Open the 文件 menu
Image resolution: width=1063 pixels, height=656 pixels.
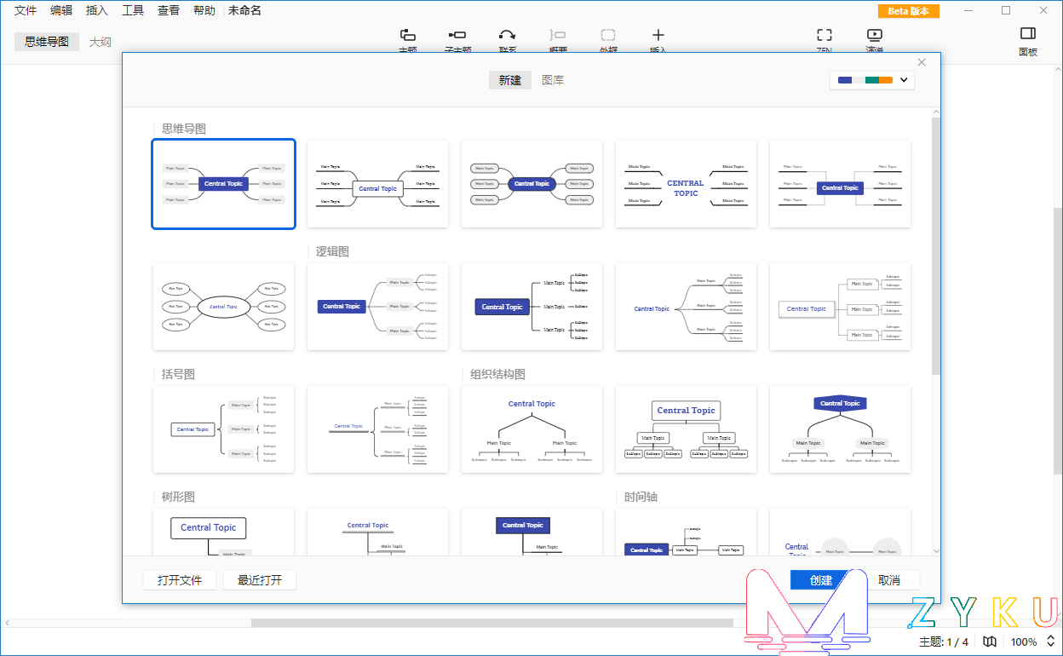click(x=26, y=10)
